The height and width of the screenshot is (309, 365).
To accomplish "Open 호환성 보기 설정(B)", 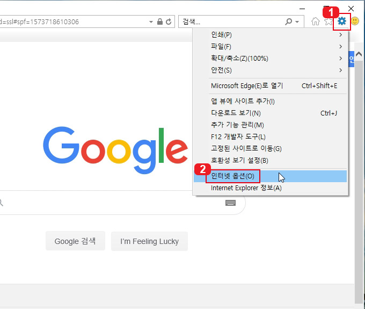I will tap(270, 160).
